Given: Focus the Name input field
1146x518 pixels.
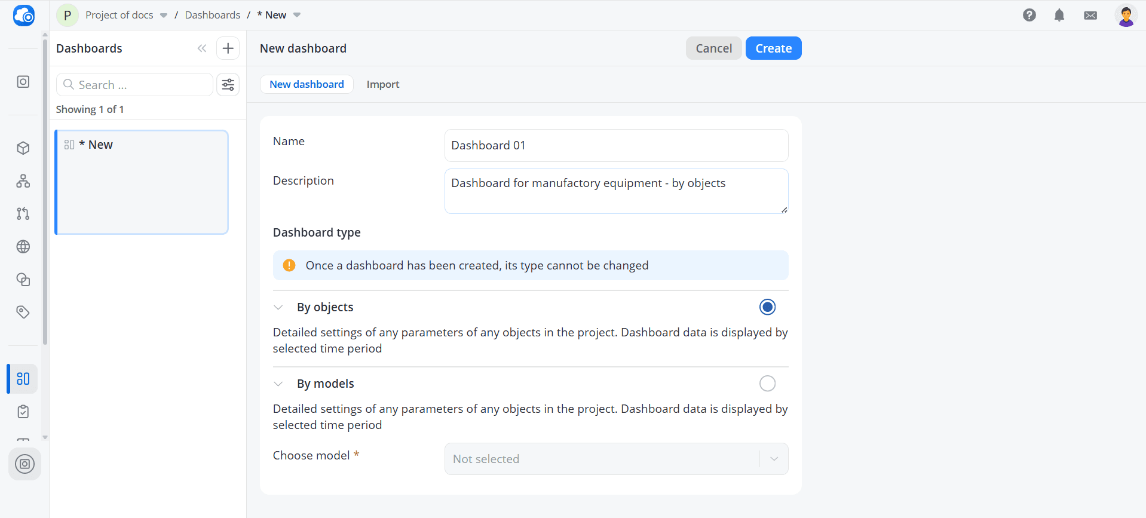Looking at the screenshot, I should pos(616,145).
